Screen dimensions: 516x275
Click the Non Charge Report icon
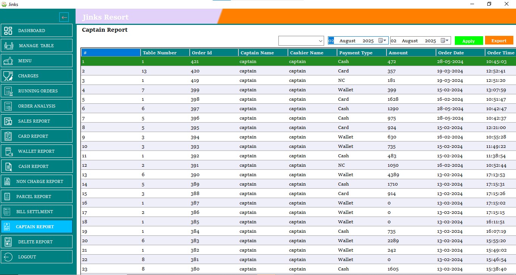[x=7, y=181]
